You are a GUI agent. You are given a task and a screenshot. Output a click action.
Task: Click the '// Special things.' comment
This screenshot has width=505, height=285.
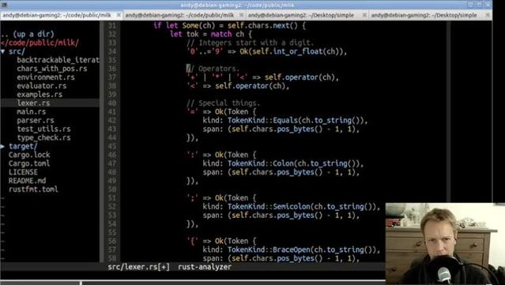pyautogui.click(x=223, y=103)
